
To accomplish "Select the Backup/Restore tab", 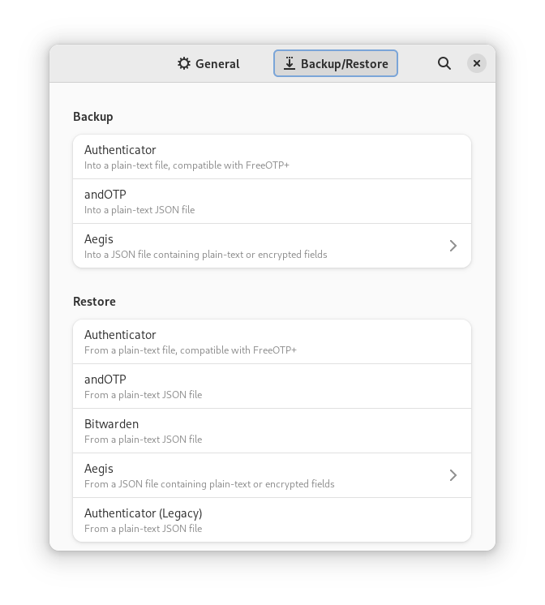I will click(336, 63).
